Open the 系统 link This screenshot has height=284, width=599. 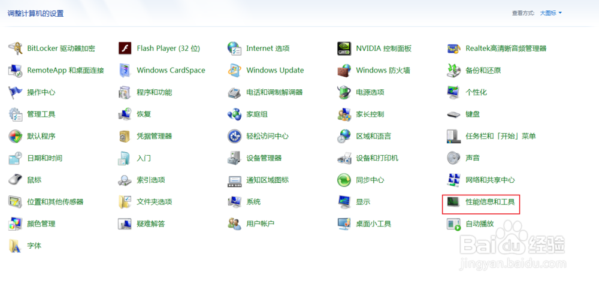click(253, 201)
